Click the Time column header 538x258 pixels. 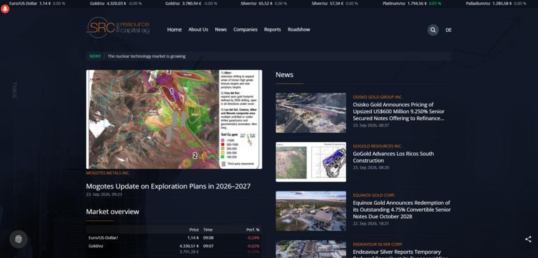(208, 230)
